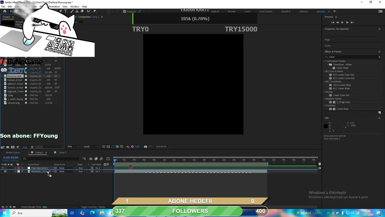Expand Pale Red Solid 1 layer properties
The height and width of the screenshot is (217, 385).
pyautogui.click(x=16, y=168)
